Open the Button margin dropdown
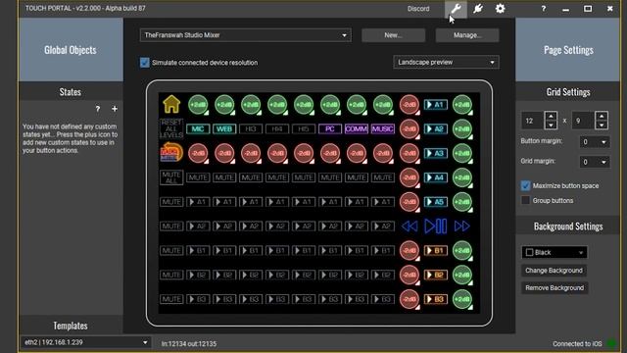Screen dimensions: 627x353 click(595, 141)
